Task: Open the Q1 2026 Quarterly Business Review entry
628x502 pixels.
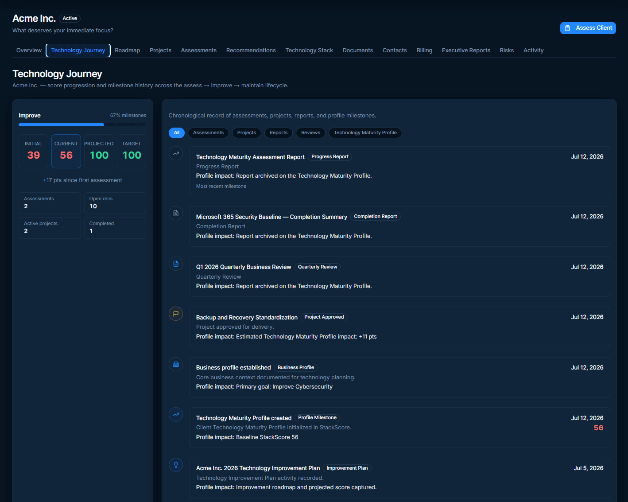Action: [399, 276]
